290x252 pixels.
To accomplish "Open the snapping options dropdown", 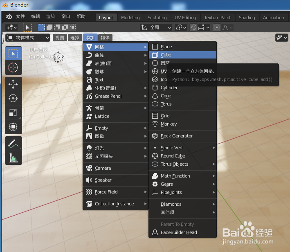I will (x=204, y=27).
